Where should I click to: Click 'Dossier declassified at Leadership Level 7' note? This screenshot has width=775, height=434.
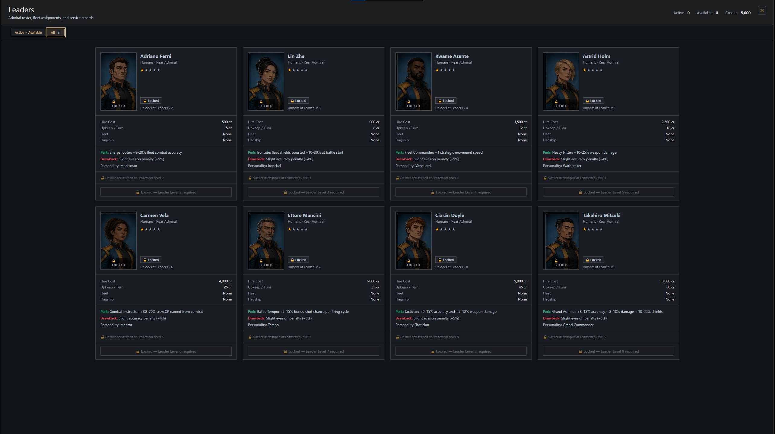pos(280,337)
